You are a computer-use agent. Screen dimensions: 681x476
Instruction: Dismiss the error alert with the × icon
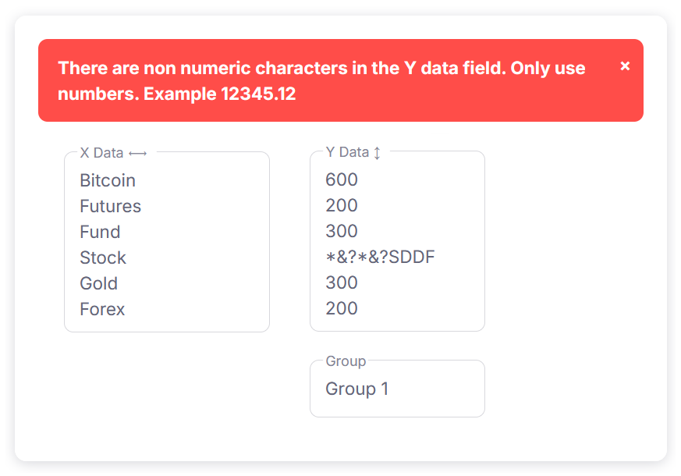click(625, 66)
